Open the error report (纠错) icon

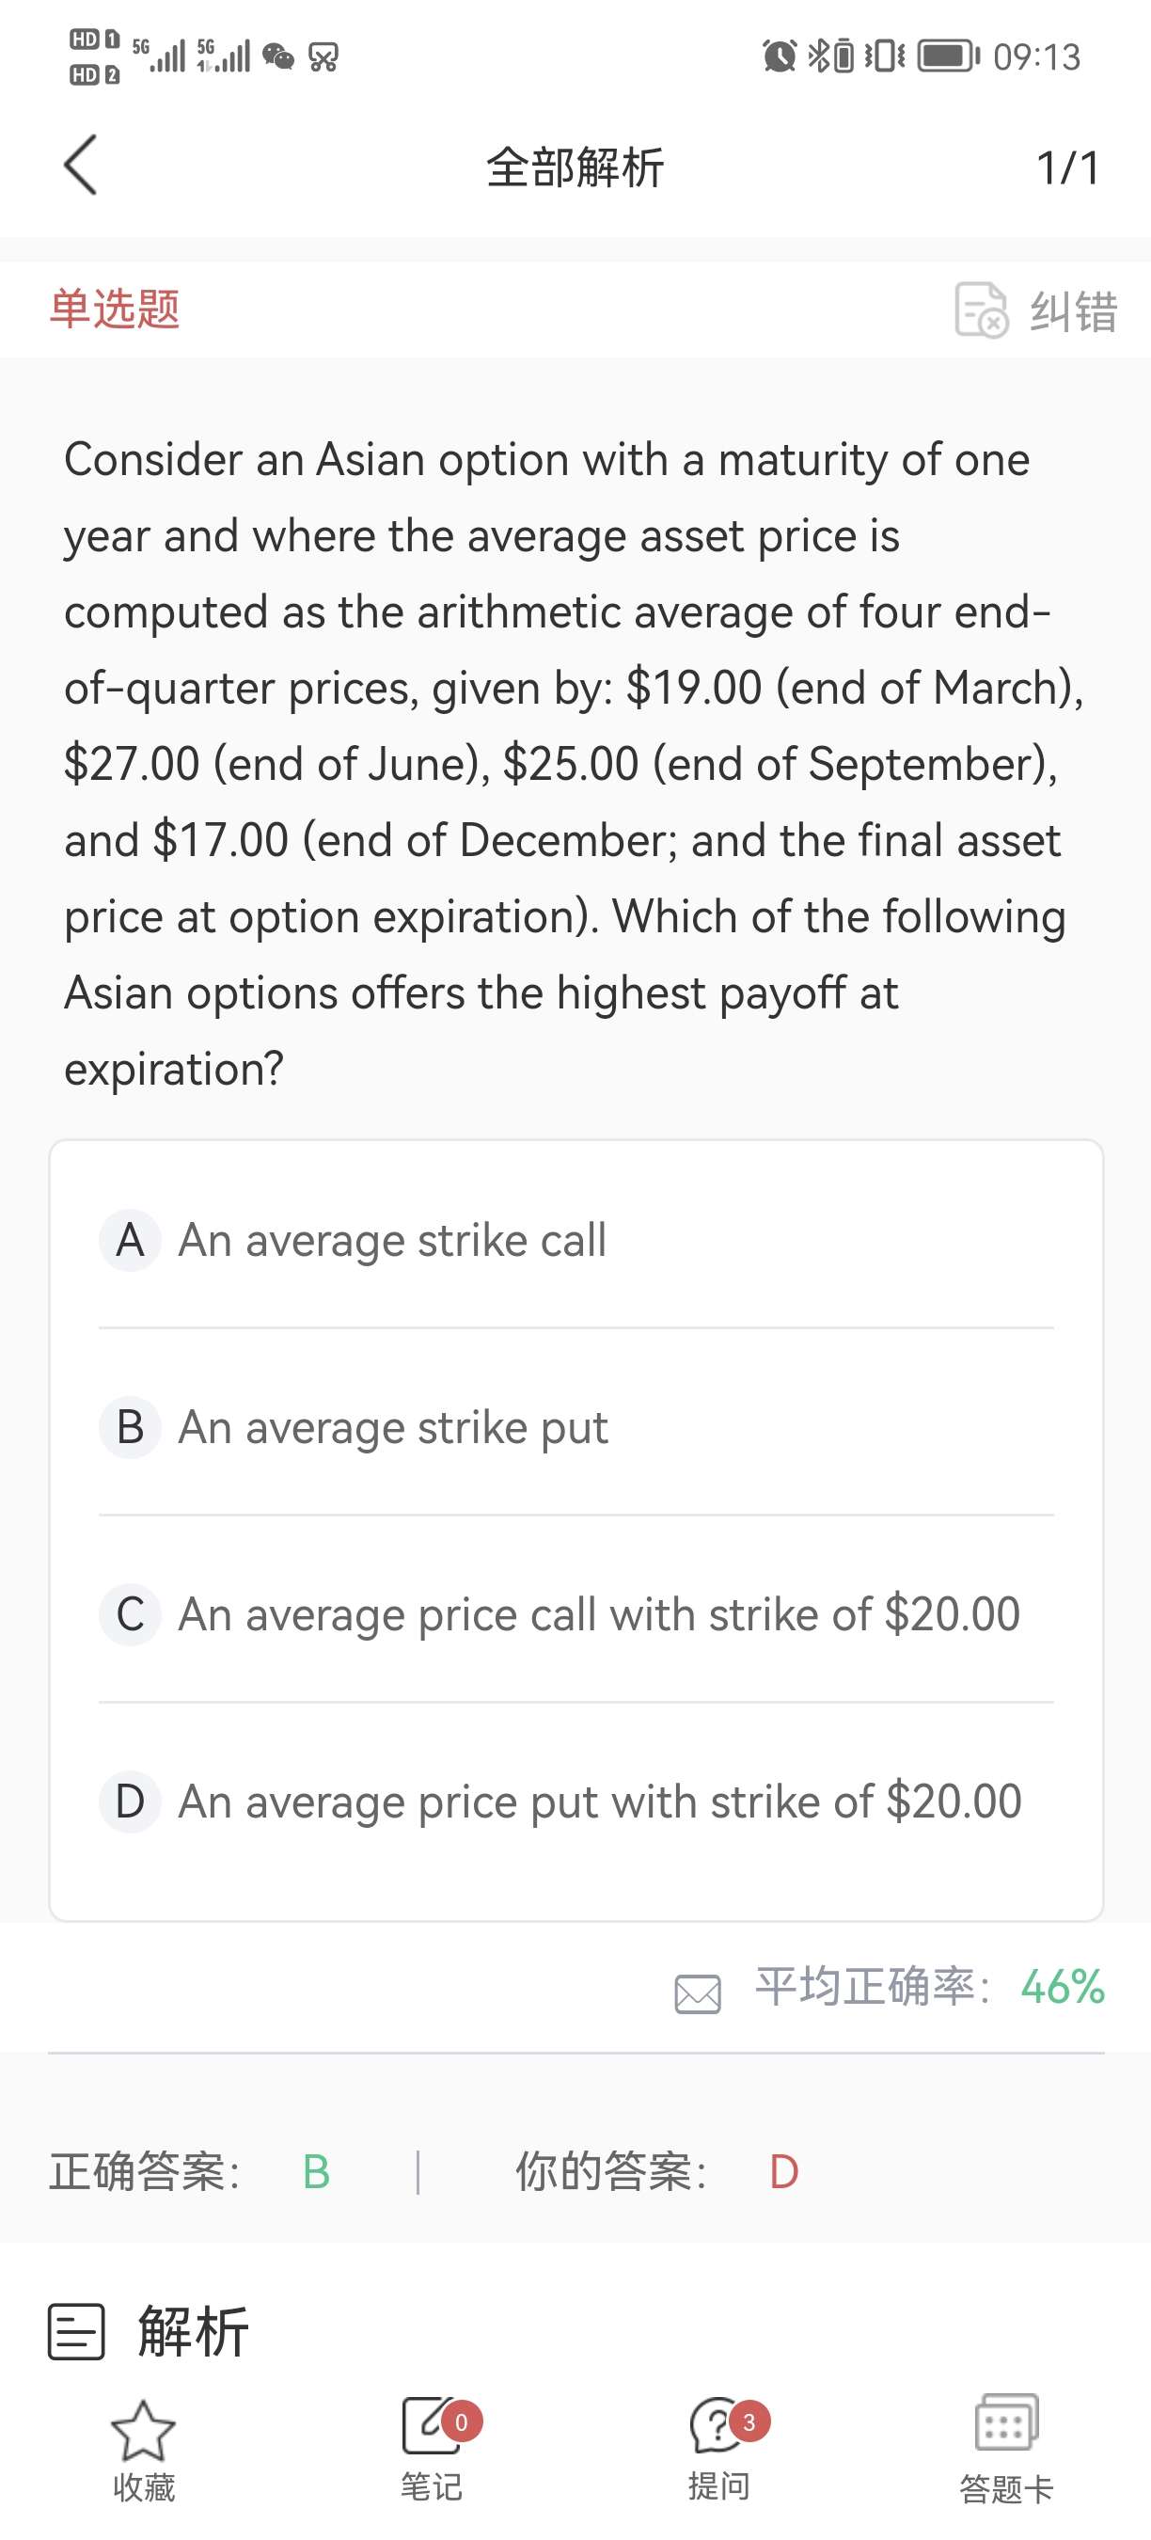tap(981, 310)
